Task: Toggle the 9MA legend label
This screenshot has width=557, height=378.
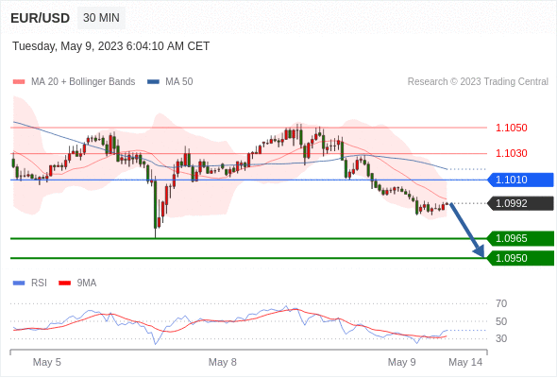Action: click(87, 283)
